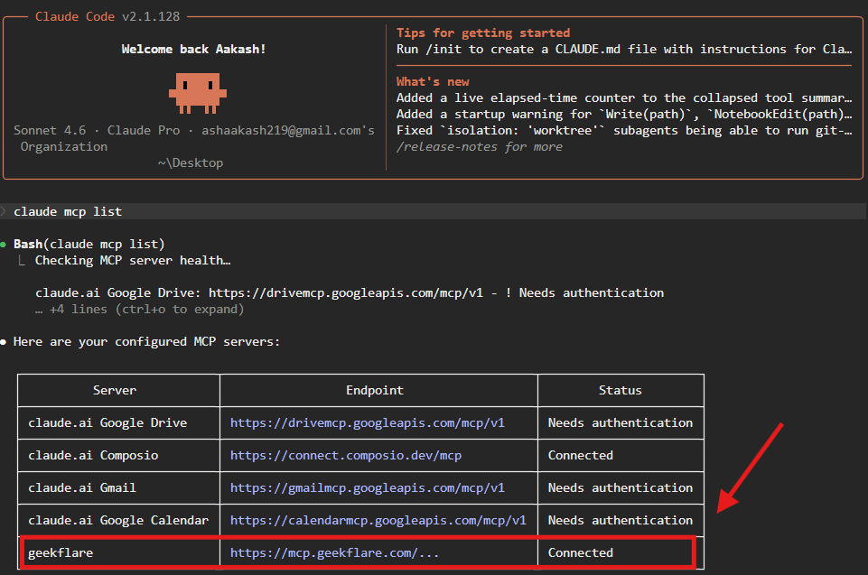Click 'Connected' status in Composio row
The height and width of the screenshot is (575, 868).
tap(580, 456)
